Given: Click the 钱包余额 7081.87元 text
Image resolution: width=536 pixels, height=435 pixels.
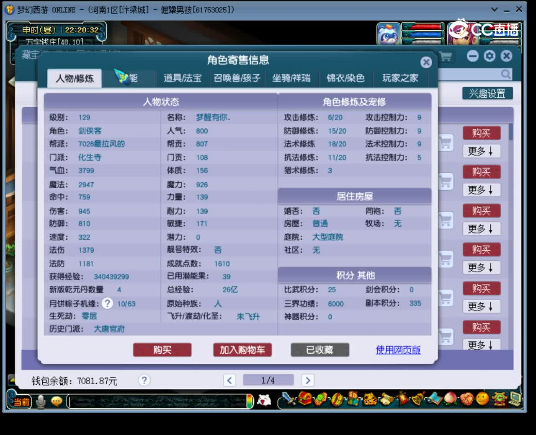Looking at the screenshot, I should point(75,381).
